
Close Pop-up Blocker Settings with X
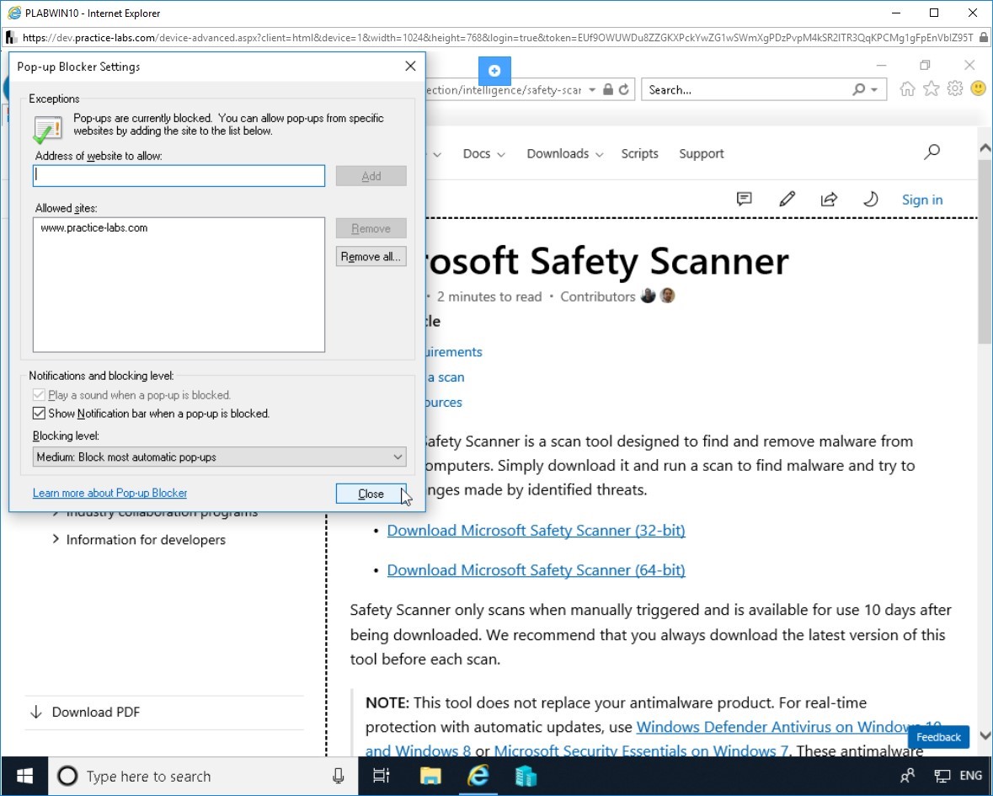pyautogui.click(x=410, y=66)
